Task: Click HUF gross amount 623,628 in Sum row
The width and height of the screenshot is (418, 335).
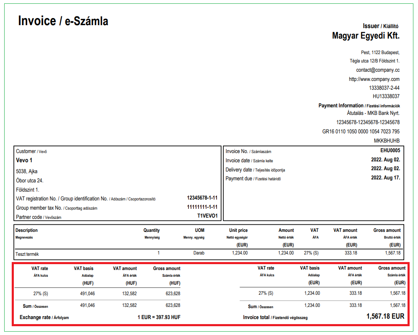Action: 173,305
